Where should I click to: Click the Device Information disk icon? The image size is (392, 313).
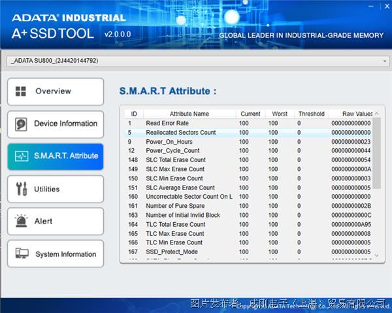point(22,124)
